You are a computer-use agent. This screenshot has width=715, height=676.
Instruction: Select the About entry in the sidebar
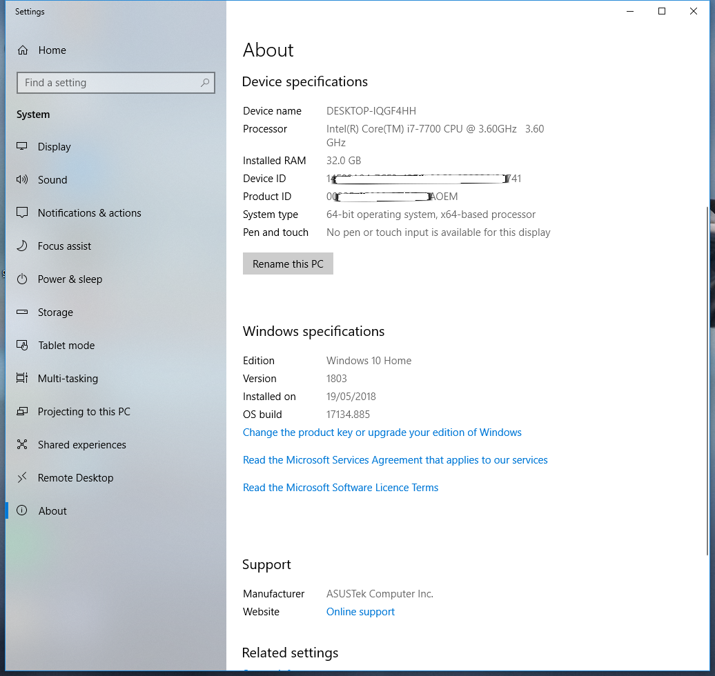pos(116,511)
